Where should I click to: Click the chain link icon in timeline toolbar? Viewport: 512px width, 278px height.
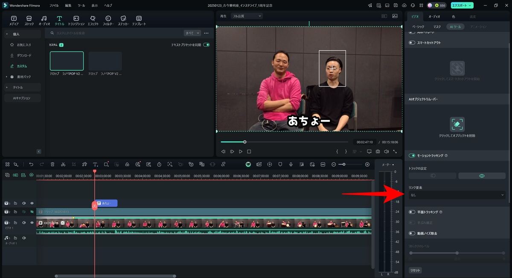223,164
